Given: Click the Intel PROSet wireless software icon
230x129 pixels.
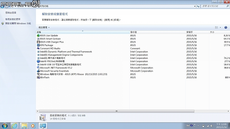Looking at the screenshot, I should [x=38, y=61].
